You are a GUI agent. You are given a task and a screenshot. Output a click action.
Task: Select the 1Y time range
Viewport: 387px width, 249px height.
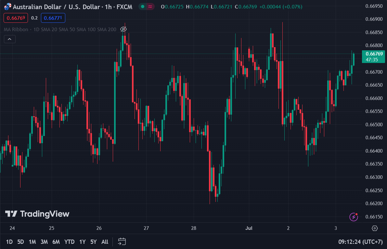[83, 242]
